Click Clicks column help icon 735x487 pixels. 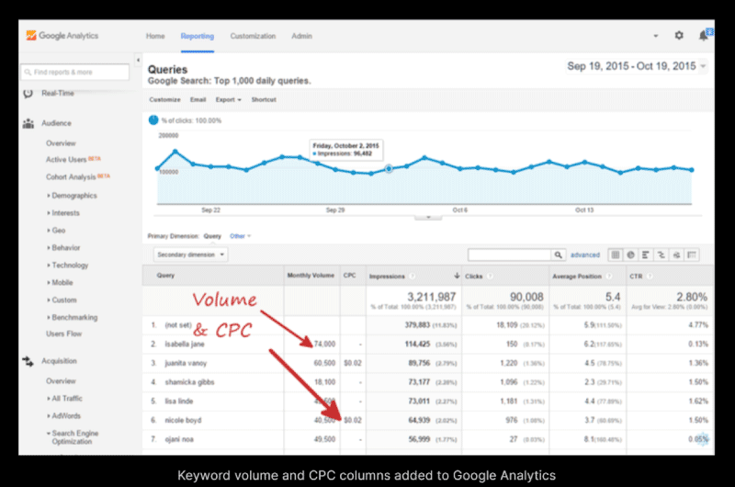click(490, 276)
